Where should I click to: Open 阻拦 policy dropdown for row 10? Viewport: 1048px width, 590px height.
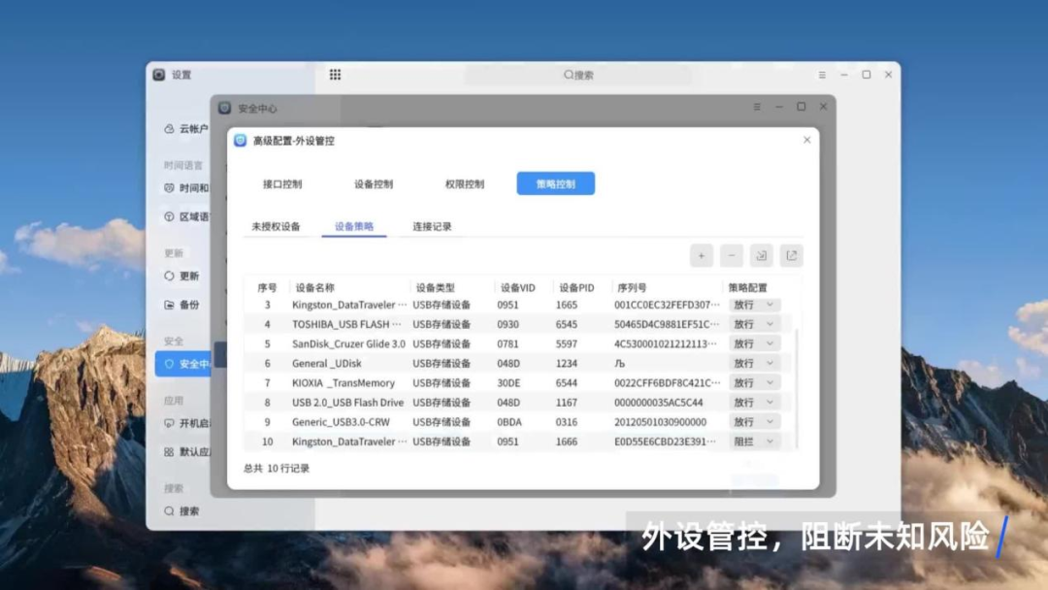click(x=754, y=442)
